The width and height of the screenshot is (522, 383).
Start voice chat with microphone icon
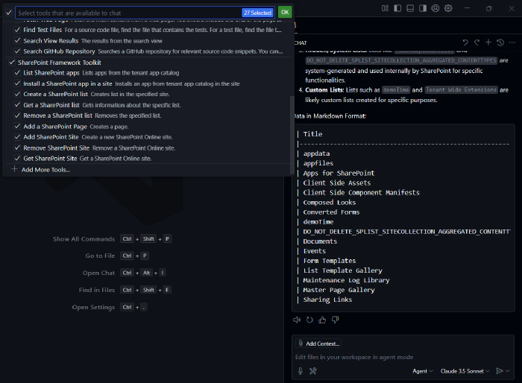[301, 370]
